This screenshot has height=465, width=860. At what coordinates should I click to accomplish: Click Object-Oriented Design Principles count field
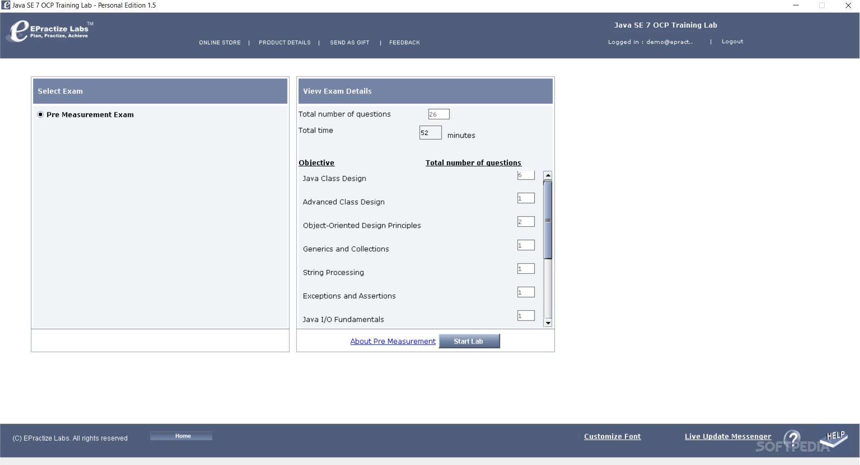pos(526,222)
